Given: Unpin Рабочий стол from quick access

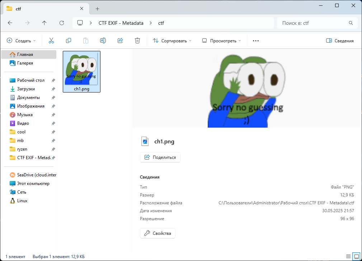Looking at the screenshot, I should [53, 80].
